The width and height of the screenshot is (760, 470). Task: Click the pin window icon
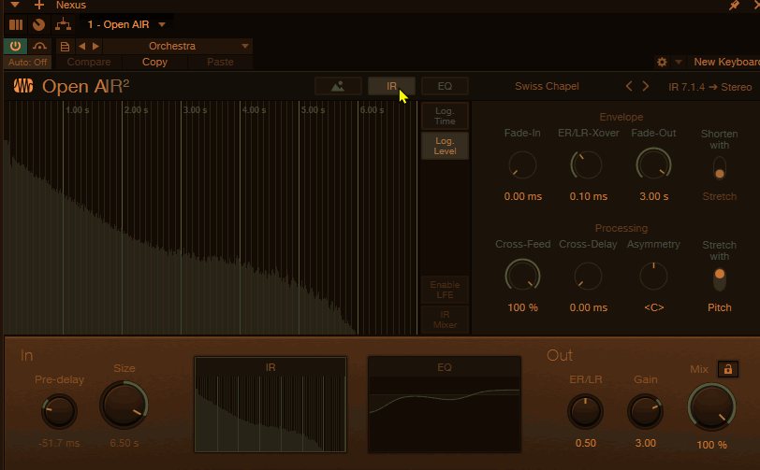[734, 6]
